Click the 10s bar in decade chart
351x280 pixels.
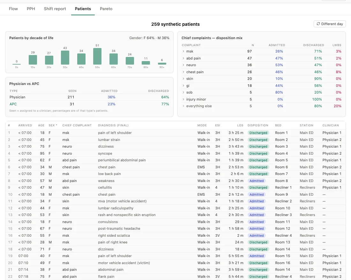[33, 60]
